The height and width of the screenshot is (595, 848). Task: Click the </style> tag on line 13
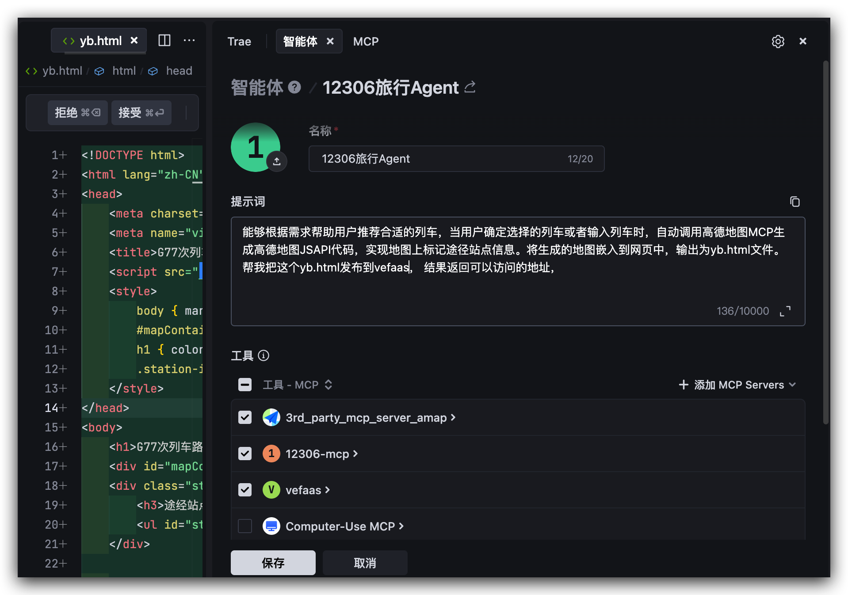(x=136, y=388)
